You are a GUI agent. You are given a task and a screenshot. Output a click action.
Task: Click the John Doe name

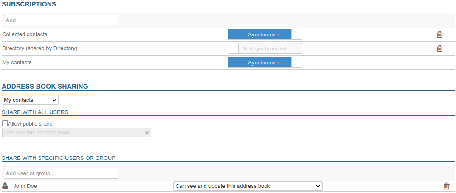25,186
